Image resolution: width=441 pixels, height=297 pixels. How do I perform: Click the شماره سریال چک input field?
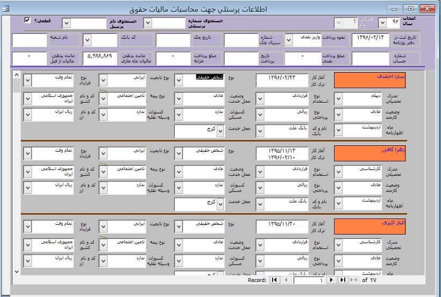pyautogui.click(x=241, y=40)
